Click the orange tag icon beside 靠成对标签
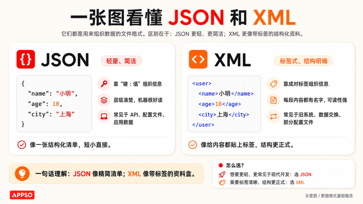 pos(273,84)
